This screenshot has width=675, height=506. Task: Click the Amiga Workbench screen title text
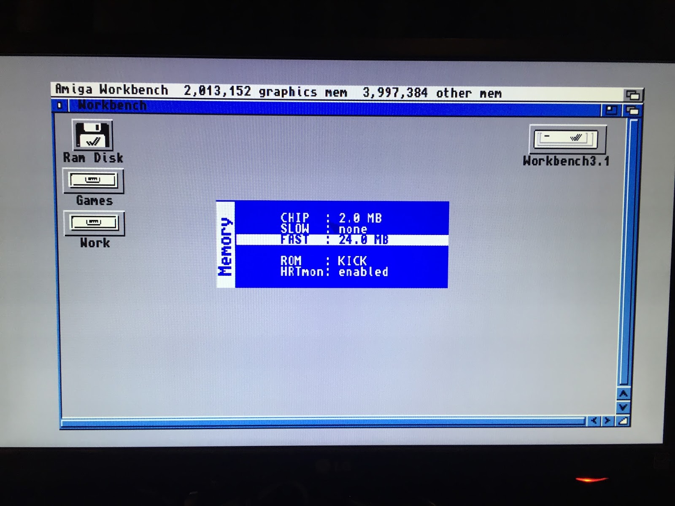[112, 89]
